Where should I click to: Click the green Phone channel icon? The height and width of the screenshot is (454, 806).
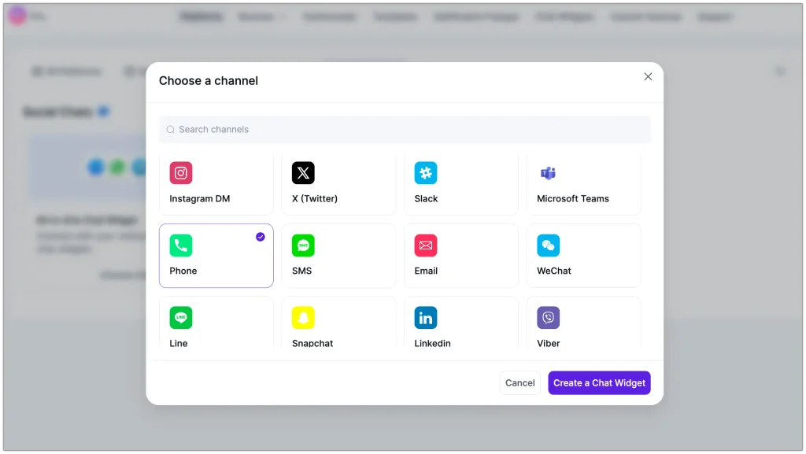point(181,245)
